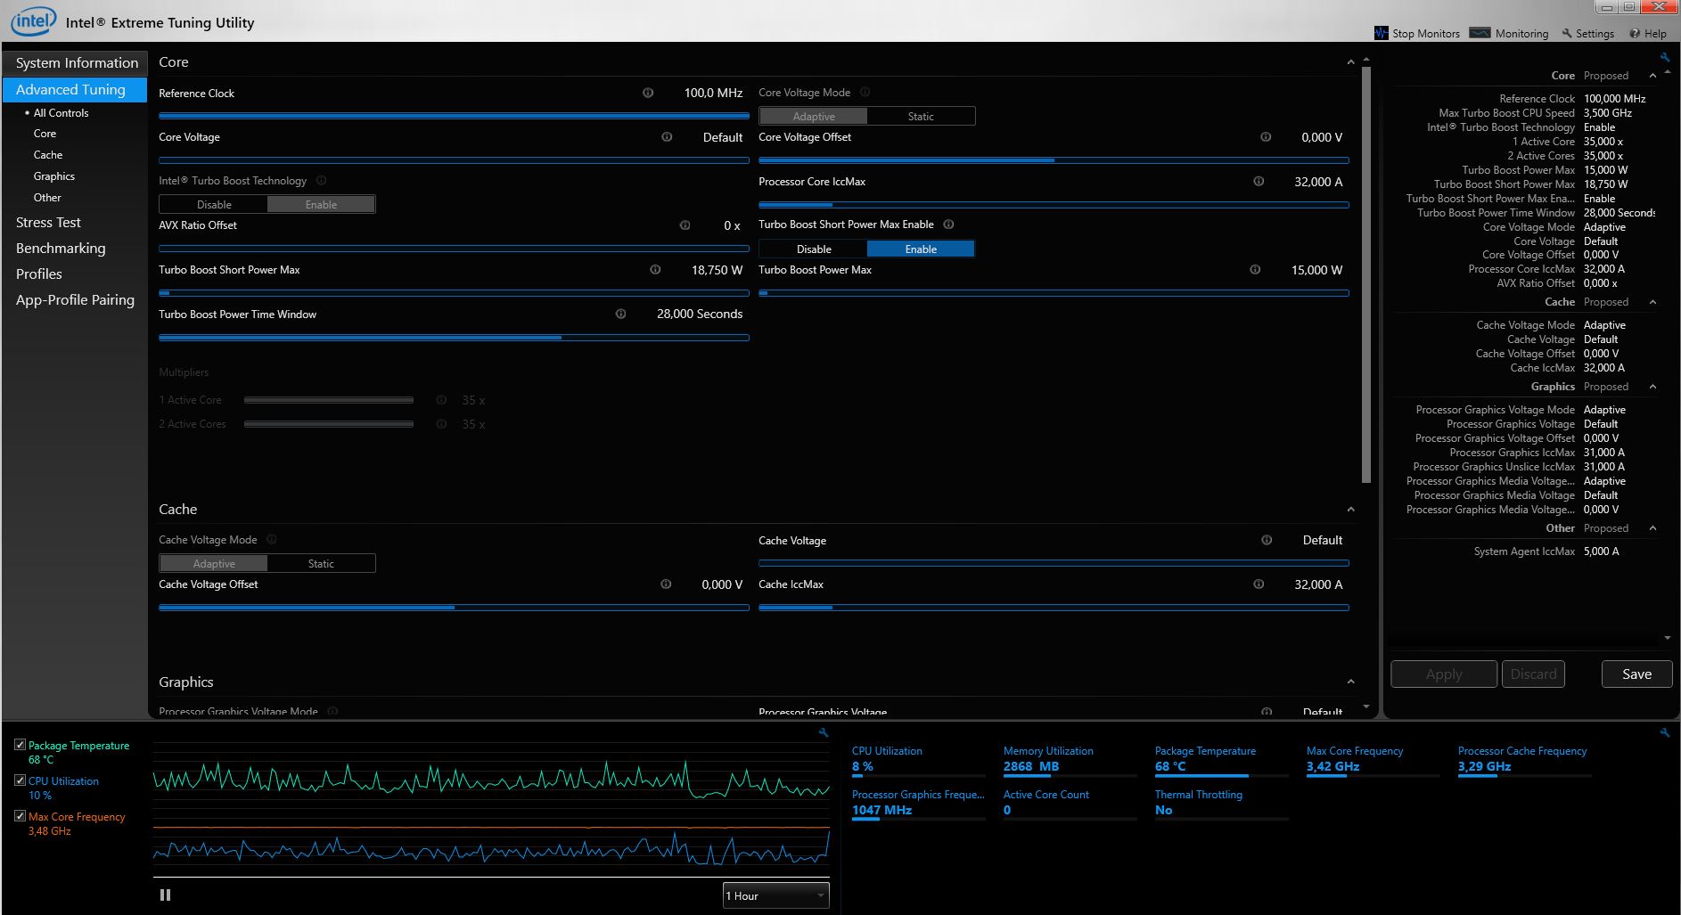
Task: Disable Turbo Boost Short Power Max
Action: coord(813,249)
